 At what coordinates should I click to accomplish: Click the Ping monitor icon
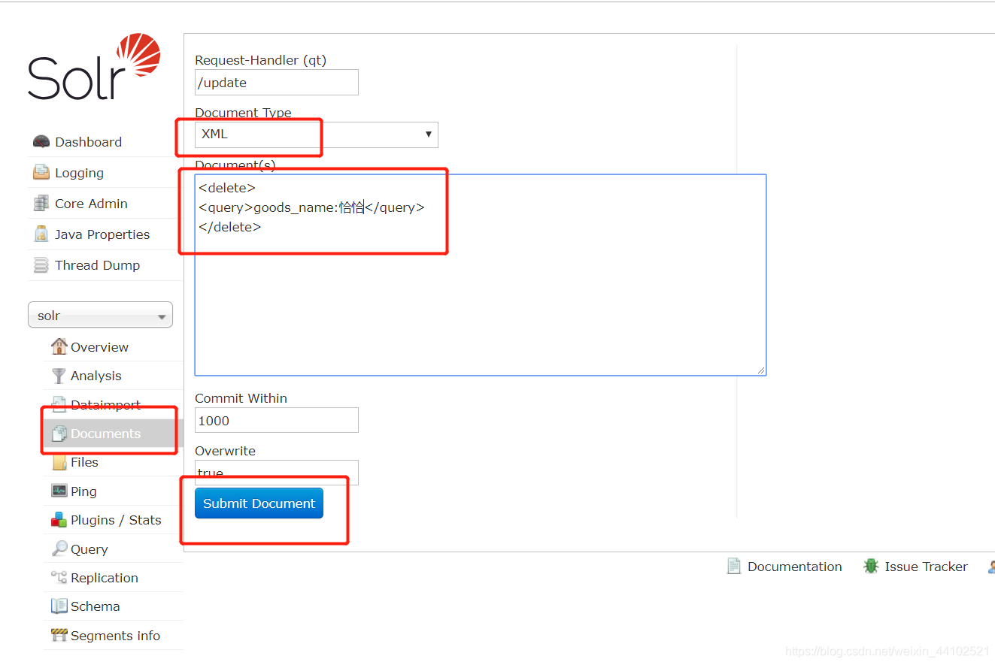tap(59, 491)
